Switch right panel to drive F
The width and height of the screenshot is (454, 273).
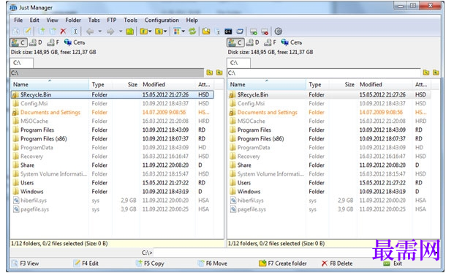pyautogui.click(x=270, y=42)
